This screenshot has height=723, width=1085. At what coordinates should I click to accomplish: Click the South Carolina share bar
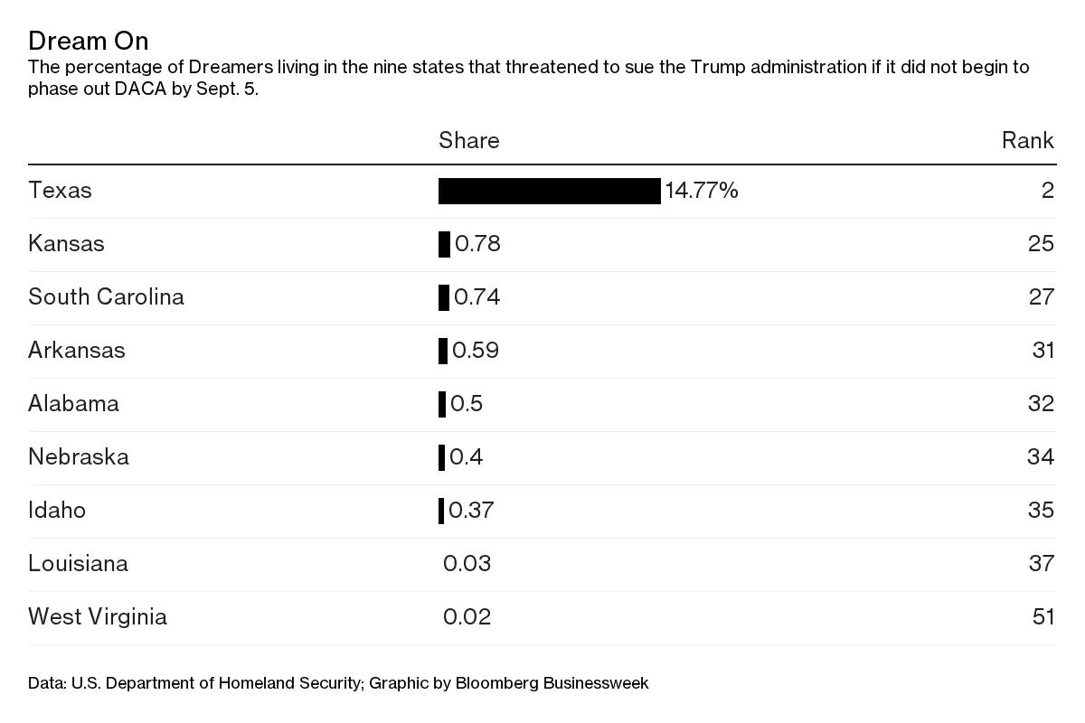[444, 297]
